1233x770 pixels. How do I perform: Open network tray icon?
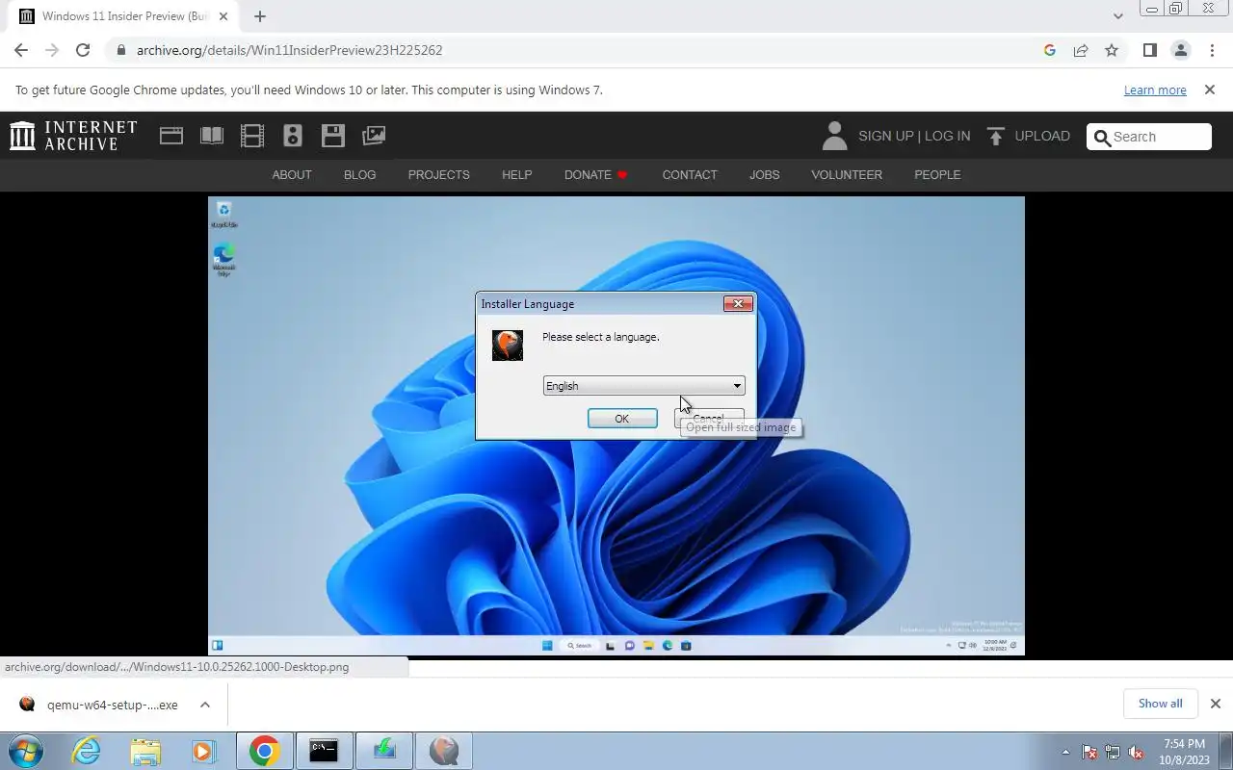coord(1113,753)
